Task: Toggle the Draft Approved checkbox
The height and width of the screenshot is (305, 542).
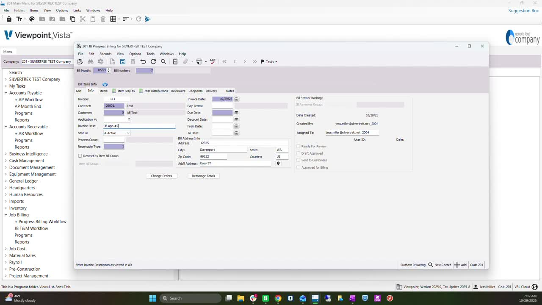Action: click(x=298, y=153)
